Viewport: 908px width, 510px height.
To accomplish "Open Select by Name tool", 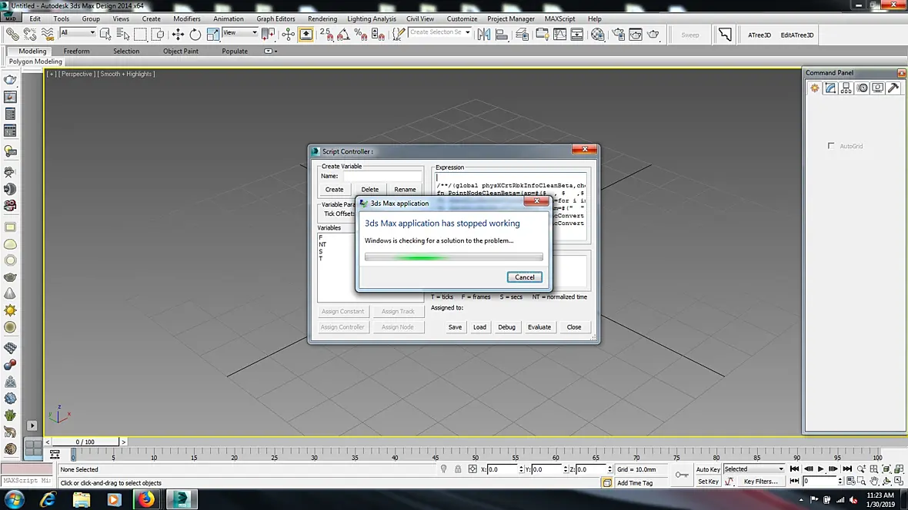I will [x=123, y=35].
